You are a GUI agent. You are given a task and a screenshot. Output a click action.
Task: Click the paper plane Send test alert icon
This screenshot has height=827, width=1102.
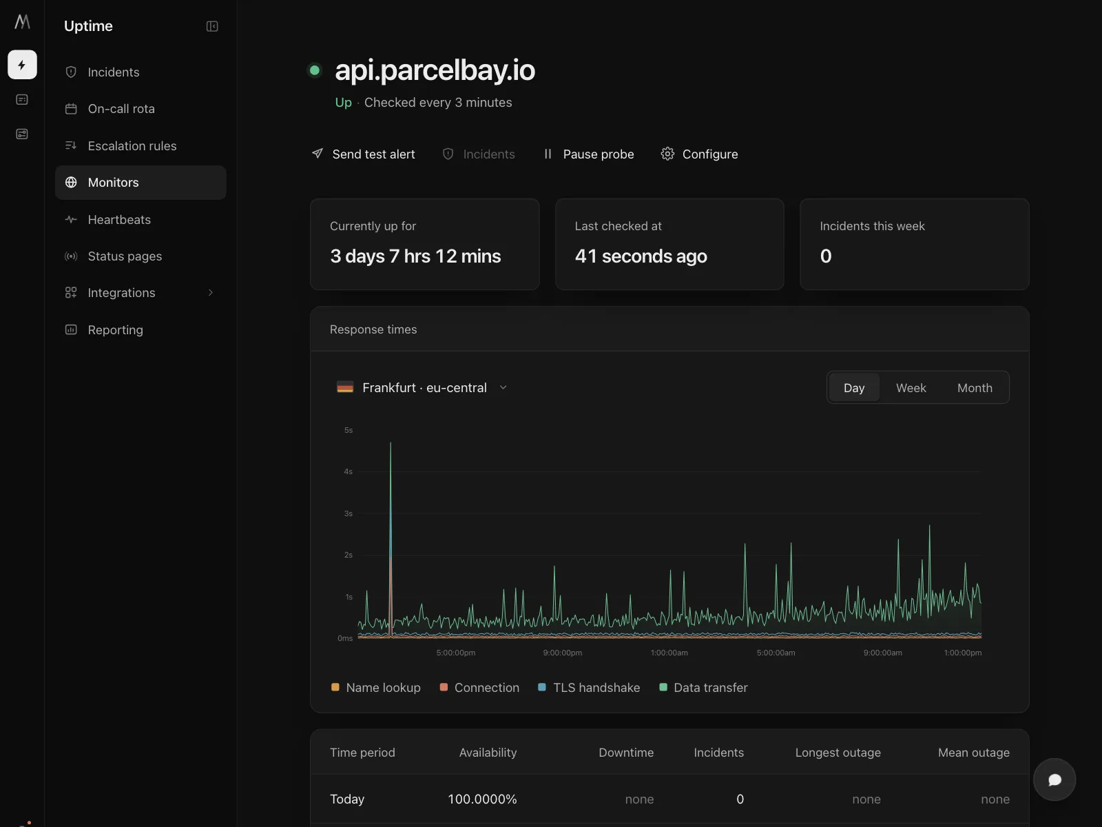click(x=318, y=154)
